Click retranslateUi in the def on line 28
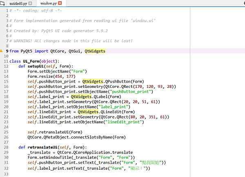The height and width of the screenshot is (177, 245). [x=42, y=147]
